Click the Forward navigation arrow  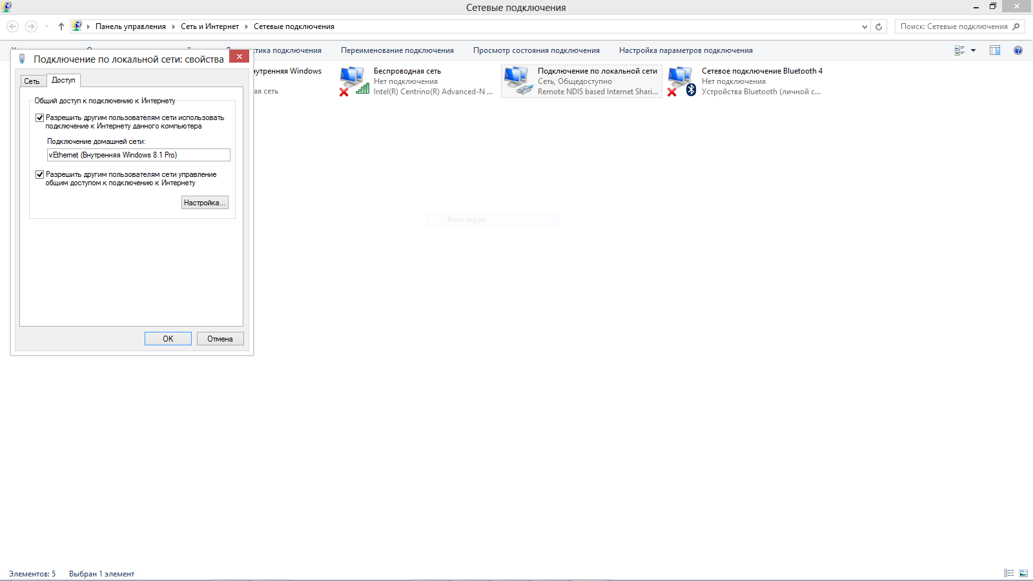30,26
